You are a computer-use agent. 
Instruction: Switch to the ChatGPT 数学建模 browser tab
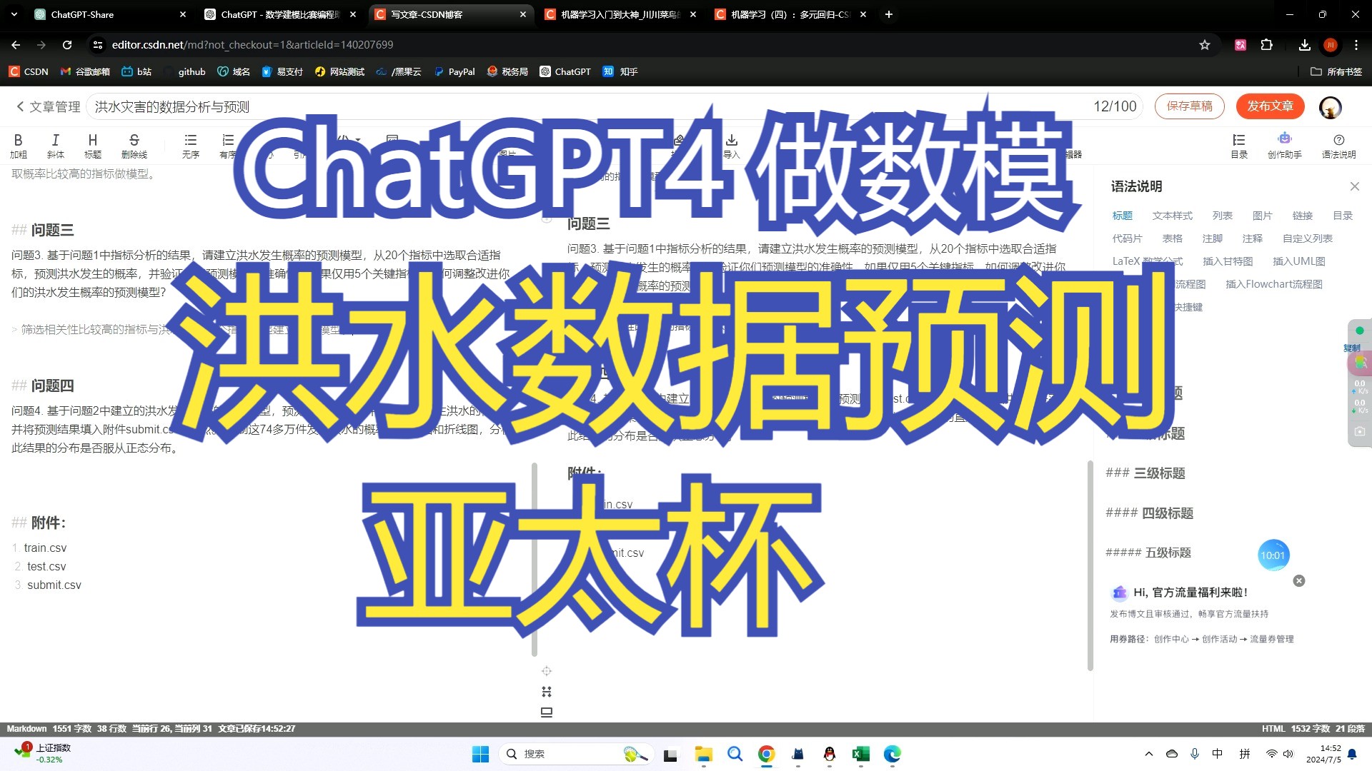pos(279,14)
